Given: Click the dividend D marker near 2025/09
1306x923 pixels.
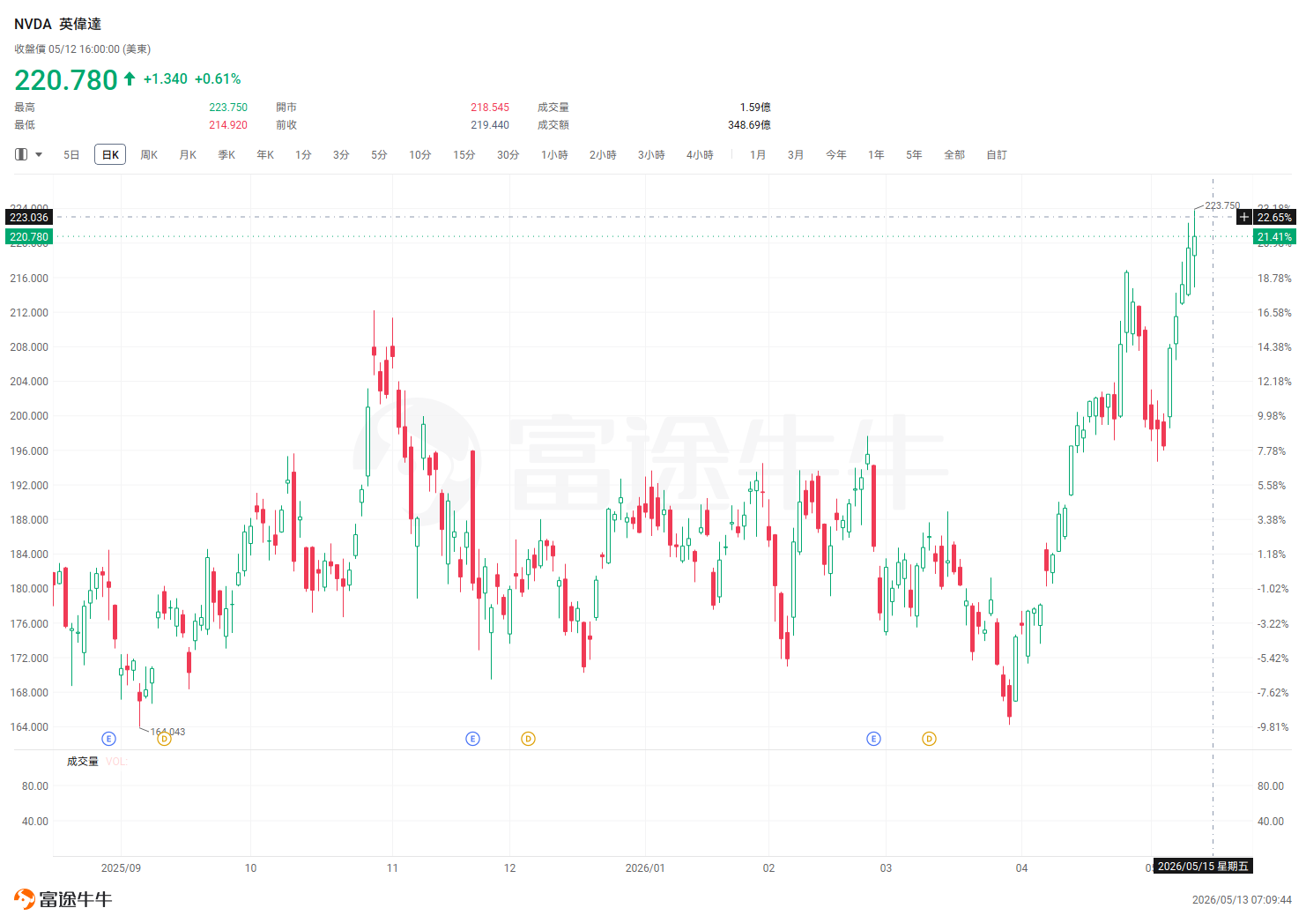Looking at the screenshot, I should (164, 739).
